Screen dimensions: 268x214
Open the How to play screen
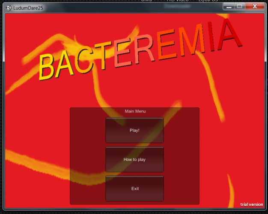click(x=134, y=159)
